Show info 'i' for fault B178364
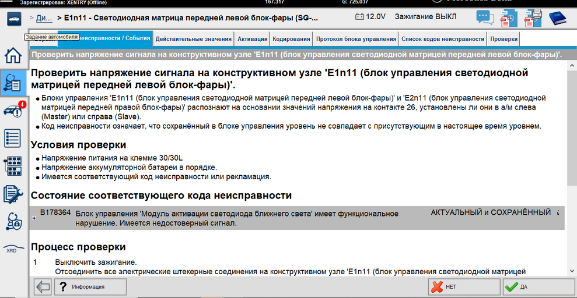577x298 pixels. [558, 212]
